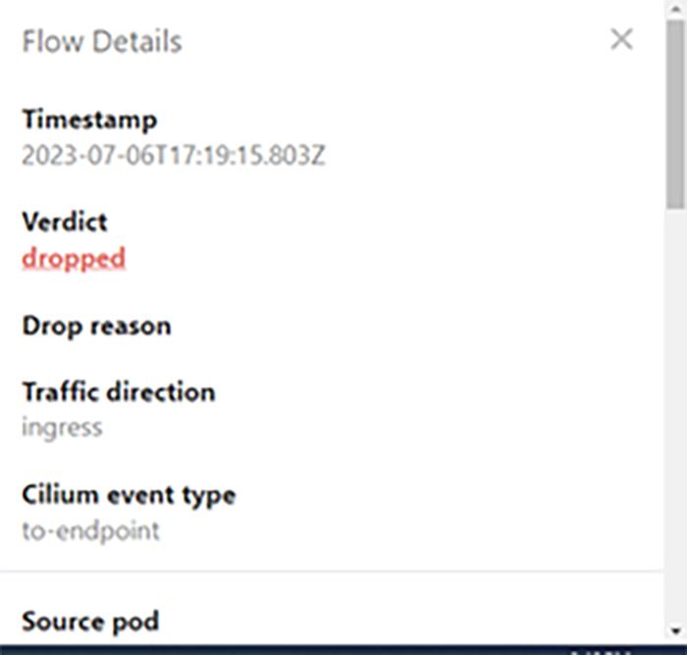Select the ingress traffic direction value
The width and height of the screenshot is (687, 655).
click(62, 428)
